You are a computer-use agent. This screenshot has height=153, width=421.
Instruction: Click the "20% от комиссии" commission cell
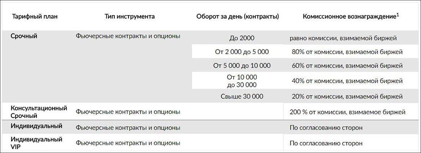pos(347,96)
